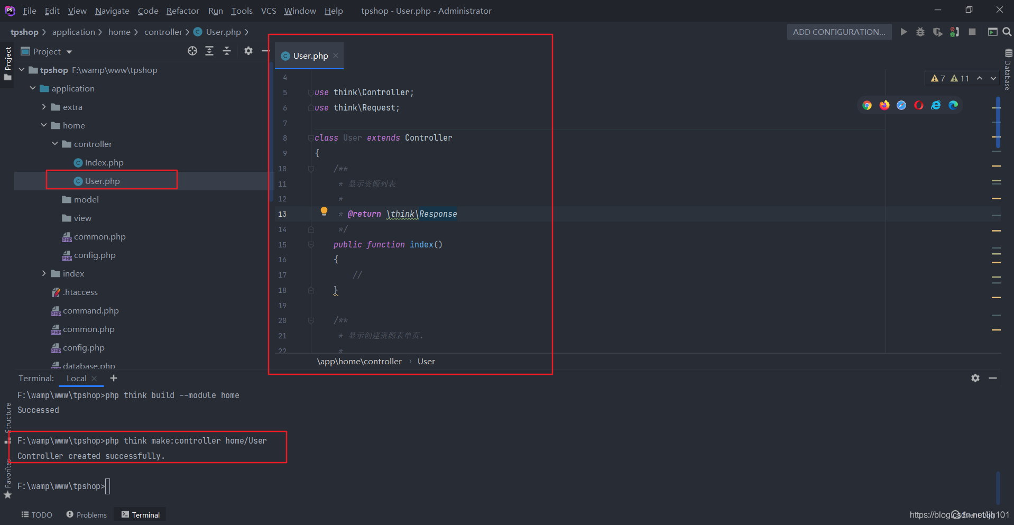Click the Edit menu
The image size is (1014, 525).
[x=52, y=11]
